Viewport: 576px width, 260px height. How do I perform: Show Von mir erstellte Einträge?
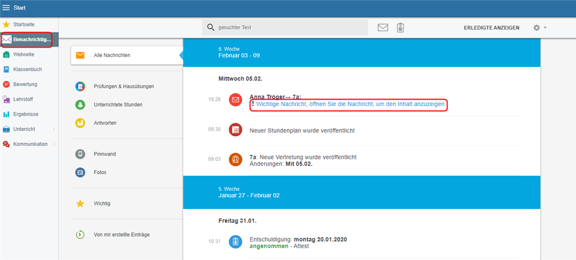pos(127,235)
